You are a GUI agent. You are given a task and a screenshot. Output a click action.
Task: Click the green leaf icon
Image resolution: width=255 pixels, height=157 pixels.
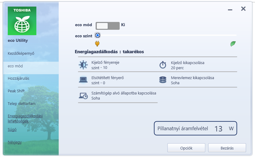pyautogui.click(x=233, y=44)
